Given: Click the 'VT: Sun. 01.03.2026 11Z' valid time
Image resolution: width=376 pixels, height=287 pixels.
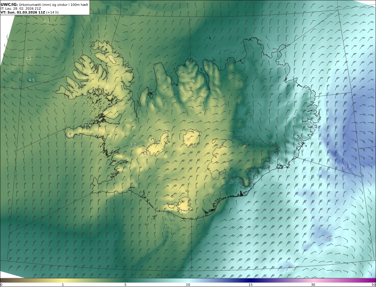Looking at the screenshot, I should (23, 12).
